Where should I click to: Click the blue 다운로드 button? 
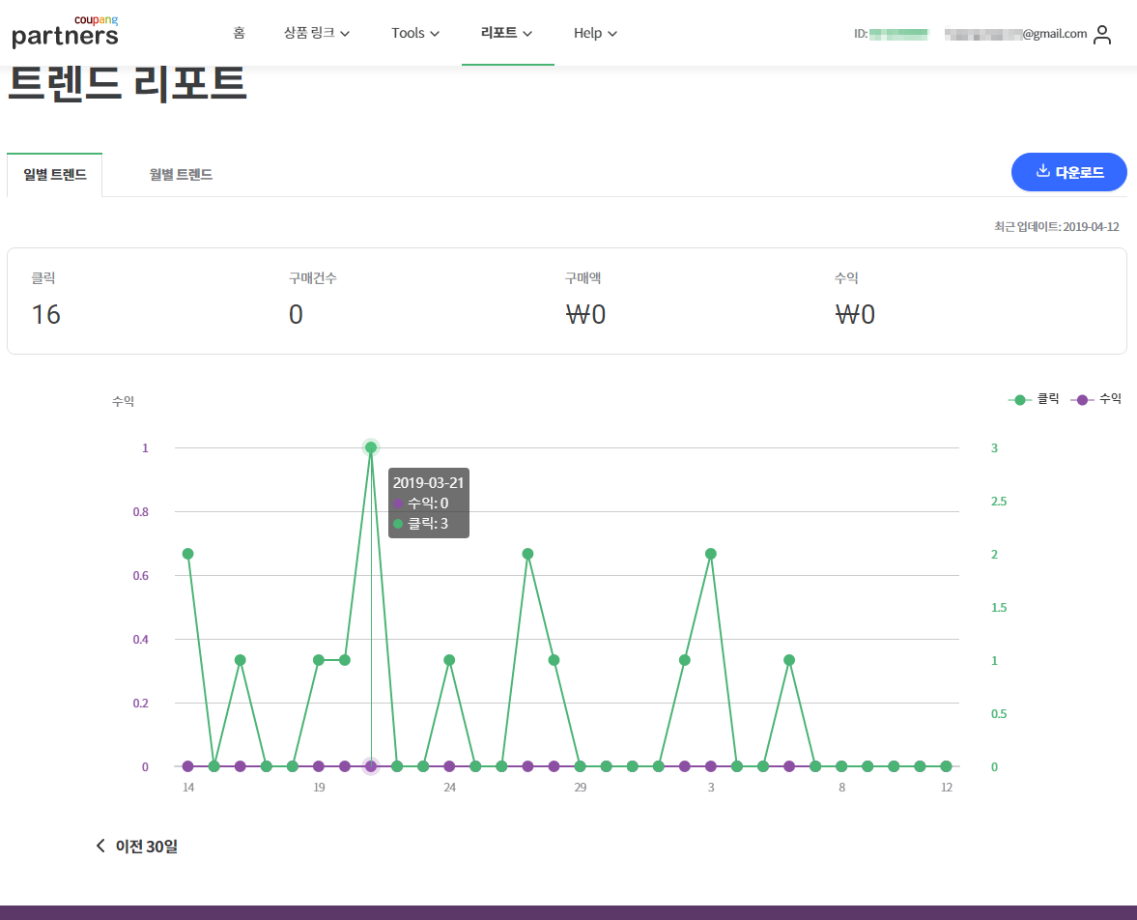pyautogui.click(x=1068, y=171)
